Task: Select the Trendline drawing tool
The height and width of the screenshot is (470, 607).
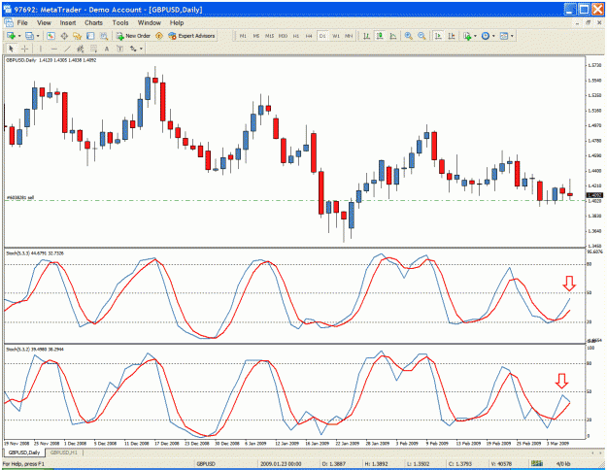Action: coord(67,49)
